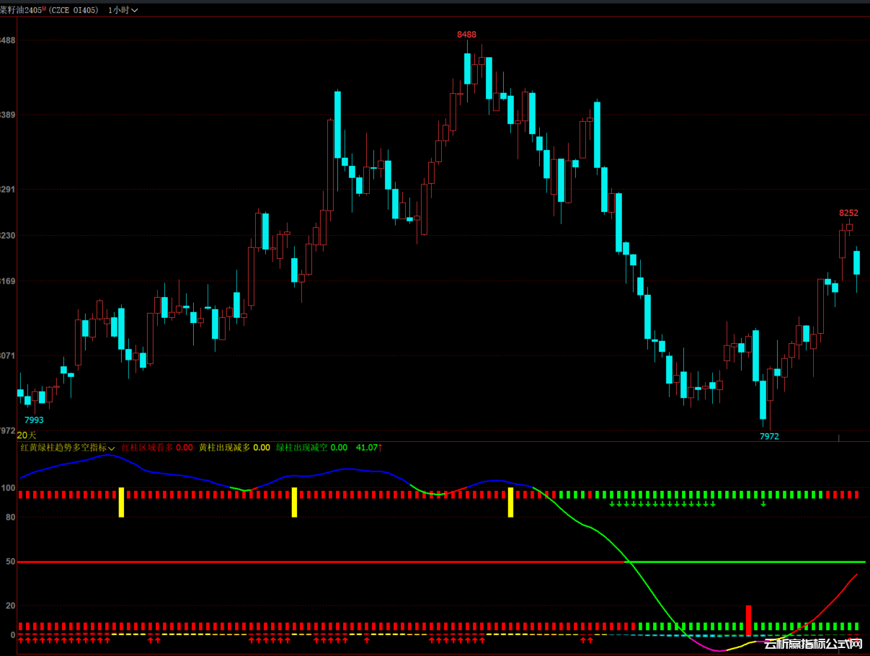Image resolution: width=870 pixels, height=656 pixels.
Task: Click the 8169 price axis label
Action: pos(8,282)
